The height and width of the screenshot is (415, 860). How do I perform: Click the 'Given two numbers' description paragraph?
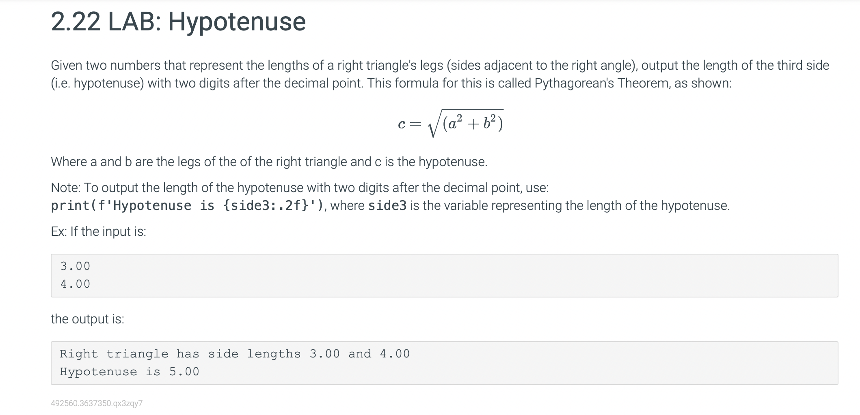(x=440, y=74)
